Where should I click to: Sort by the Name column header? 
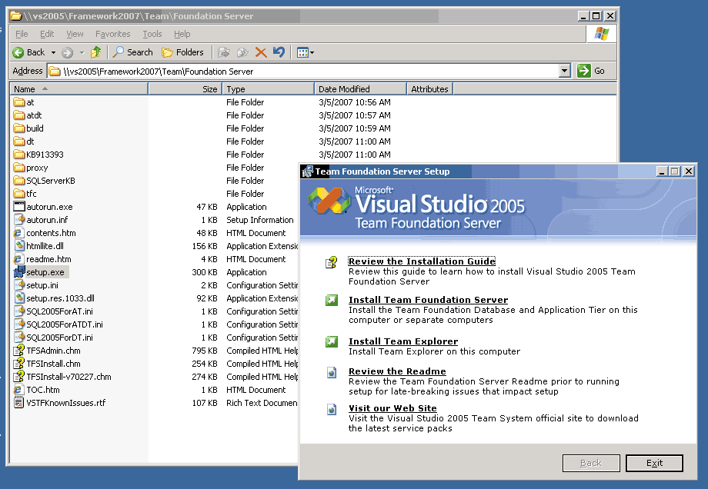pyautogui.click(x=79, y=89)
